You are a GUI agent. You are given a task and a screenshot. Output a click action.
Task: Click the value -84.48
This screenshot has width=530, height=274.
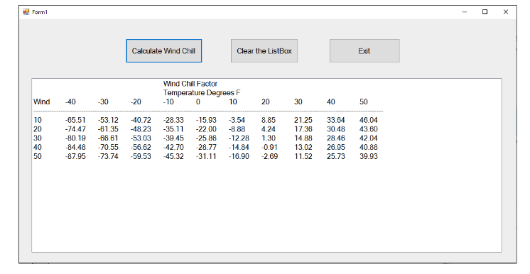[75, 148]
